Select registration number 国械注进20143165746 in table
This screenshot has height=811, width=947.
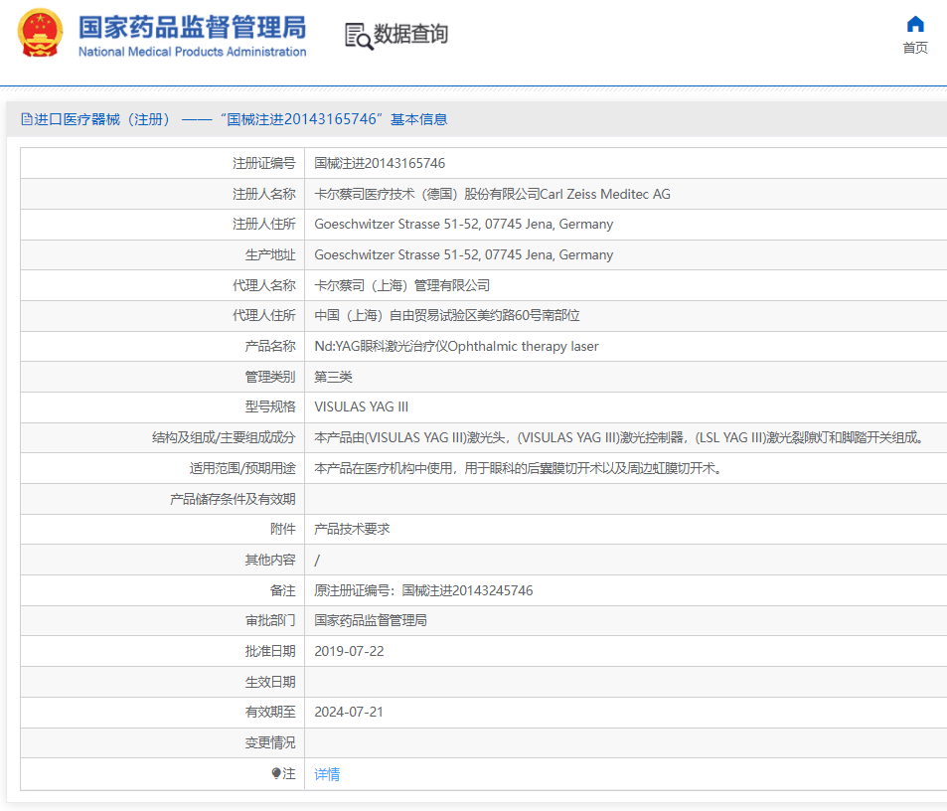(x=380, y=163)
